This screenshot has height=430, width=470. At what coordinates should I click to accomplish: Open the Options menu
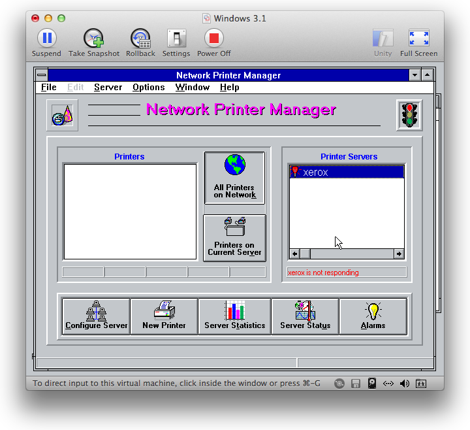tap(149, 88)
